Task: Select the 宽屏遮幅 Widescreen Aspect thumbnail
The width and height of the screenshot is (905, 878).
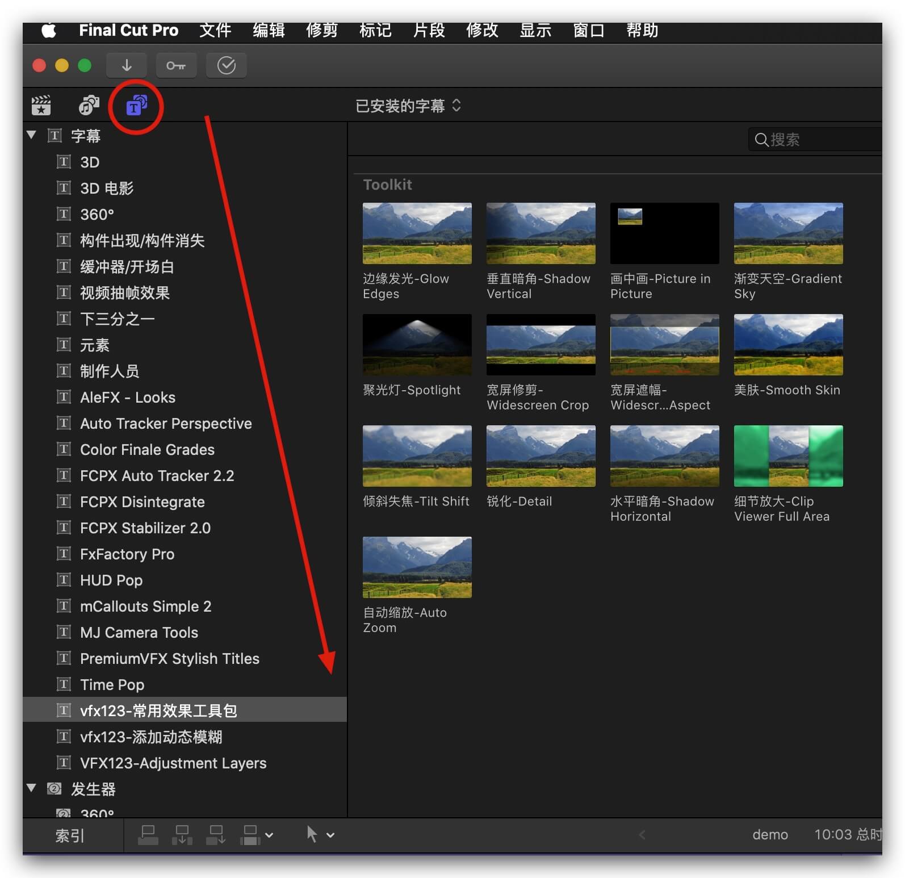Action: [x=665, y=345]
